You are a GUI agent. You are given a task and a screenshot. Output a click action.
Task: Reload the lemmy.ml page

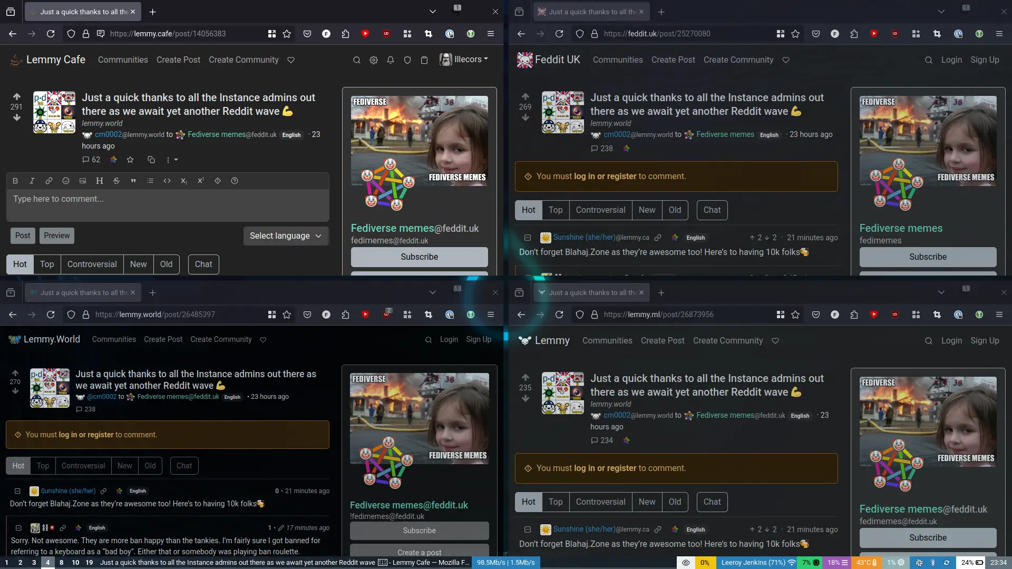pos(559,315)
